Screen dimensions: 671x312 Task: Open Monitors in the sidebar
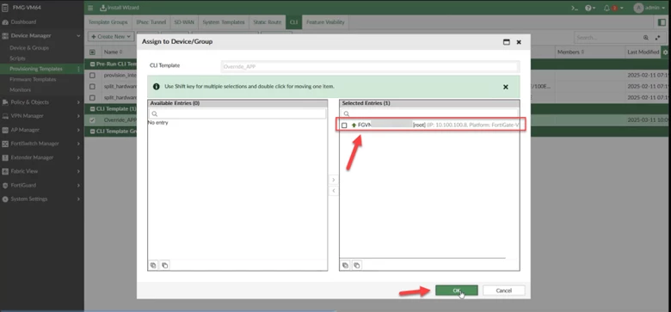(x=20, y=89)
